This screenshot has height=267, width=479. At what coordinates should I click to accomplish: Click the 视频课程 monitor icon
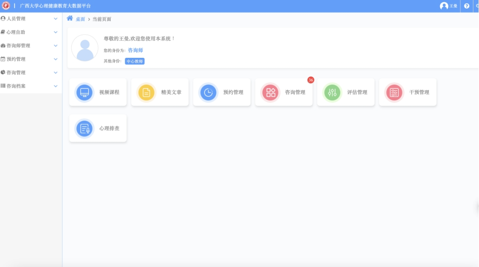pyautogui.click(x=85, y=92)
